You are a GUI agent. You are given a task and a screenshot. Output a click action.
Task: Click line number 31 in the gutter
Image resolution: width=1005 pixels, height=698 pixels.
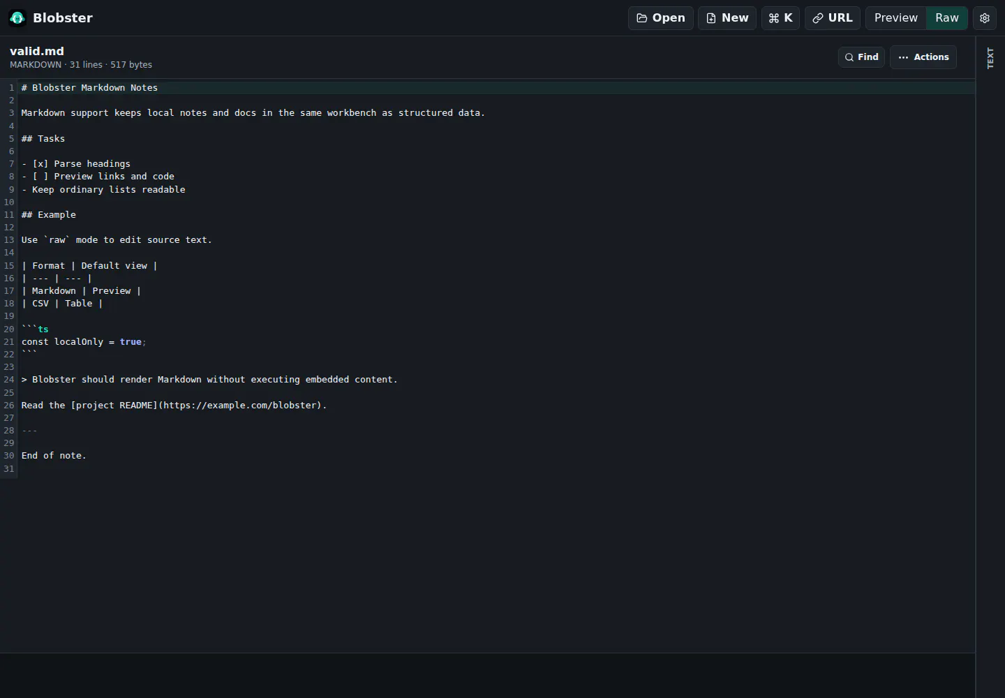(x=8, y=469)
